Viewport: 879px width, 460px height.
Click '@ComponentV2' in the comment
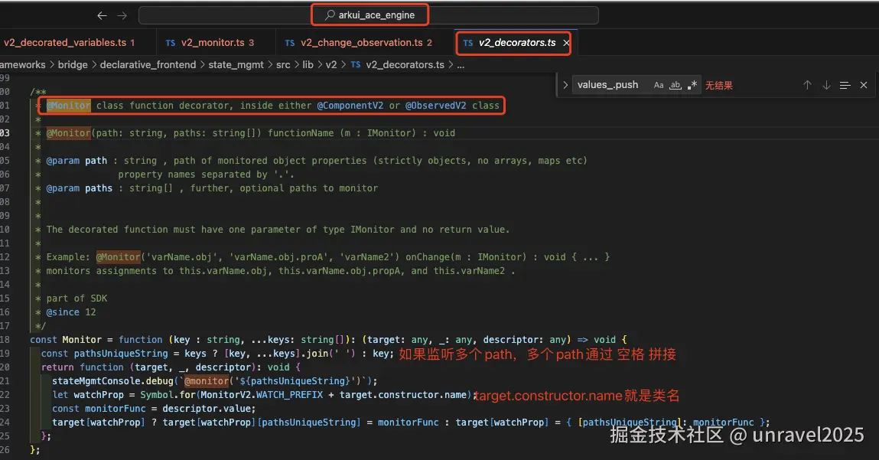[x=350, y=106]
